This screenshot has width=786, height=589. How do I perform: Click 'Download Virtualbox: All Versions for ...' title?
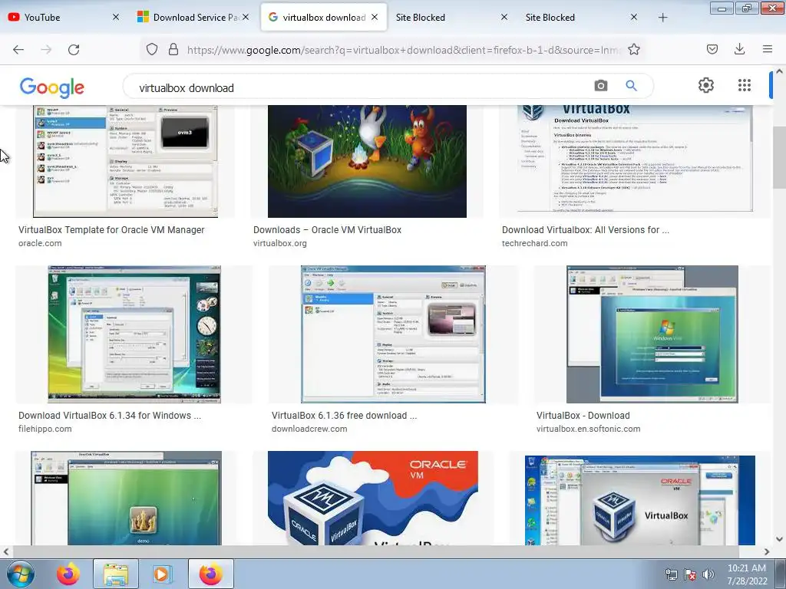coord(586,230)
